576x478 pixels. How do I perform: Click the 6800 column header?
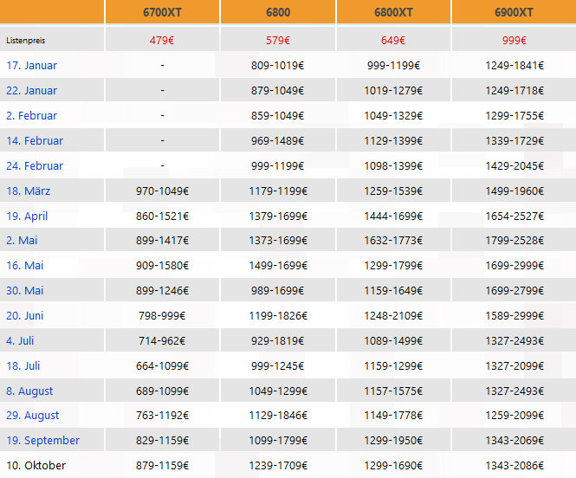(278, 12)
